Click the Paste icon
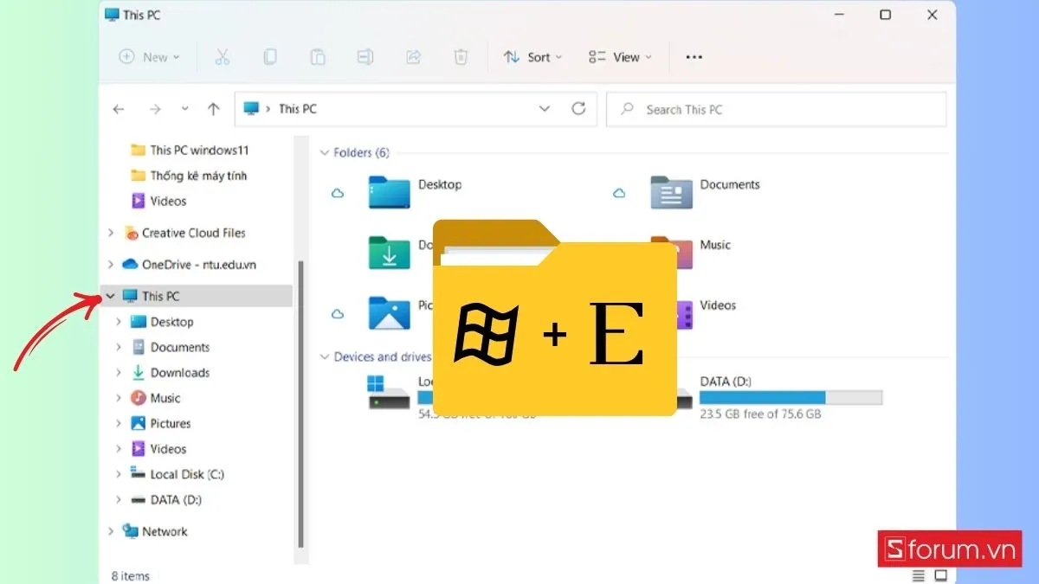Image resolution: width=1039 pixels, height=584 pixels. pyautogui.click(x=318, y=56)
